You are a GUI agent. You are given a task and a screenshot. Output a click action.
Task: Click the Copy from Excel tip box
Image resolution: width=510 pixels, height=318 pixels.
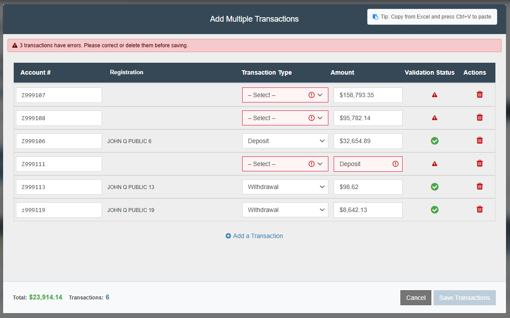(x=432, y=17)
